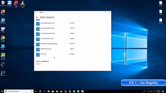Open the Windows Start menu

click(x=2, y=91)
